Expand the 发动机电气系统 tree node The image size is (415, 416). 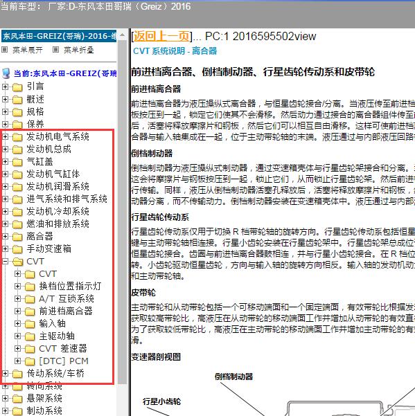click(x=5, y=136)
